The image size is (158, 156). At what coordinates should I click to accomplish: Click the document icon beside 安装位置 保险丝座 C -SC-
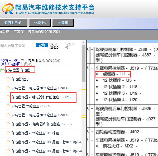coord(8,106)
